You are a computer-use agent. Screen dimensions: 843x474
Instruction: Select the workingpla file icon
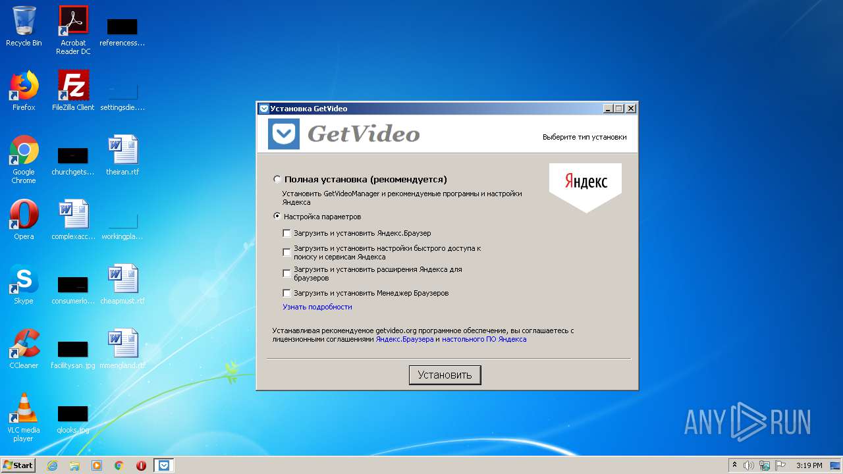122,225
